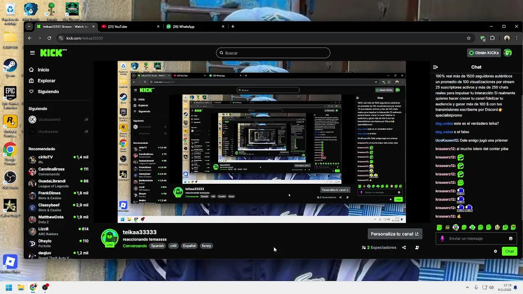
Task: Open Explorar in Kick sidebar
Action: 42,81
